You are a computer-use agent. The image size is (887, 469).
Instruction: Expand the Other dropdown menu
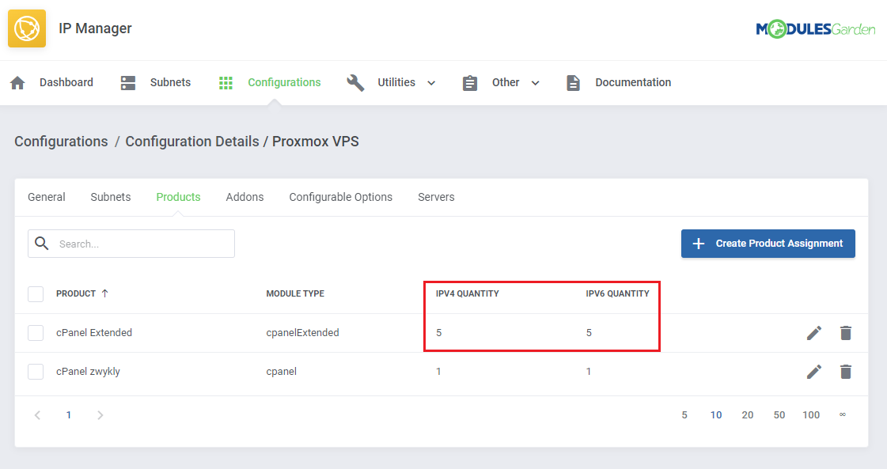pos(536,83)
